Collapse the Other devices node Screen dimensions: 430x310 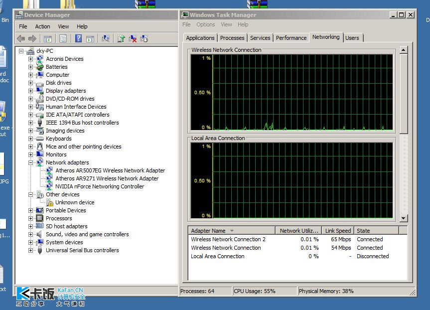31,194
